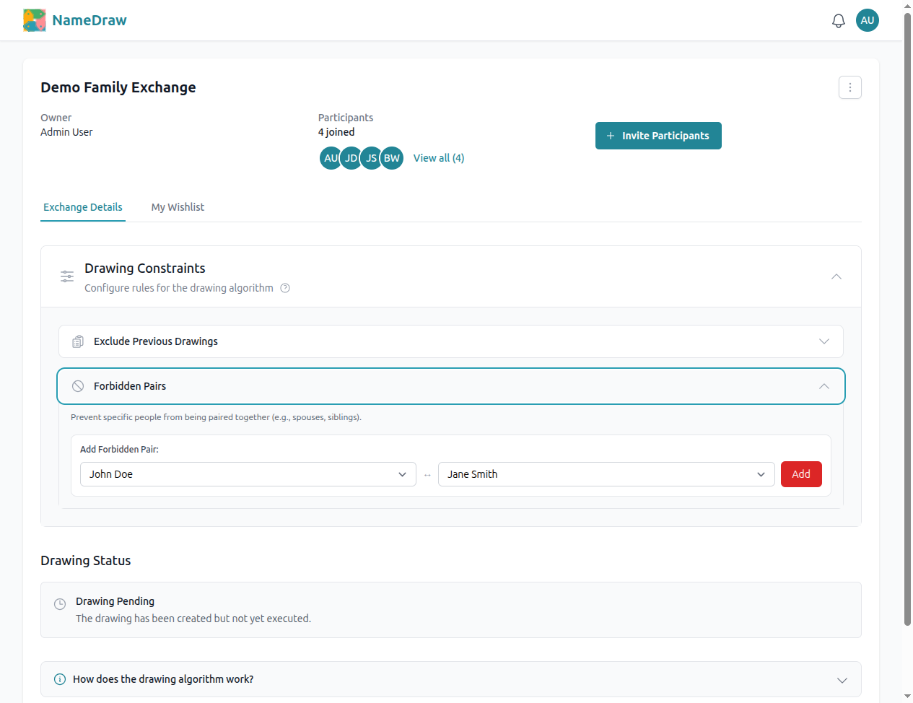Open the AU user account avatar menu
The width and height of the screenshot is (913, 703).
pyautogui.click(x=867, y=20)
